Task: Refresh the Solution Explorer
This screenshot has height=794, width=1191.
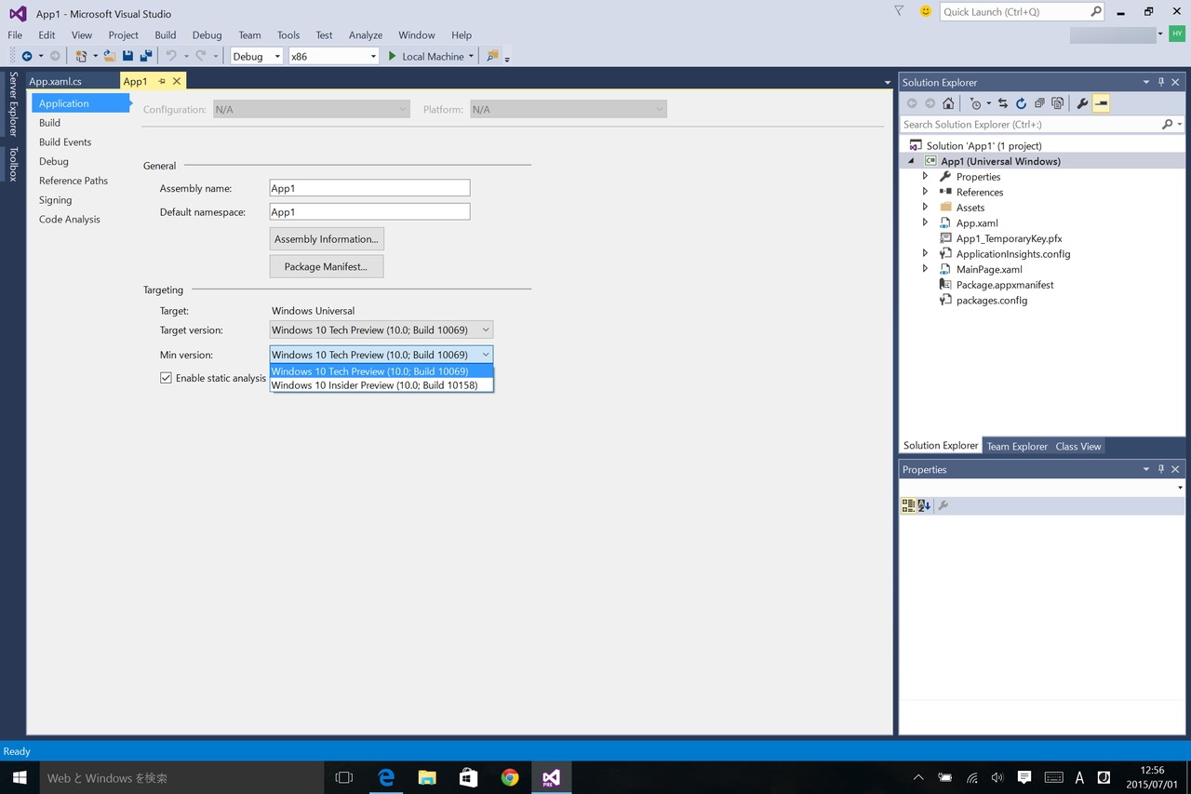Action: click(1021, 103)
